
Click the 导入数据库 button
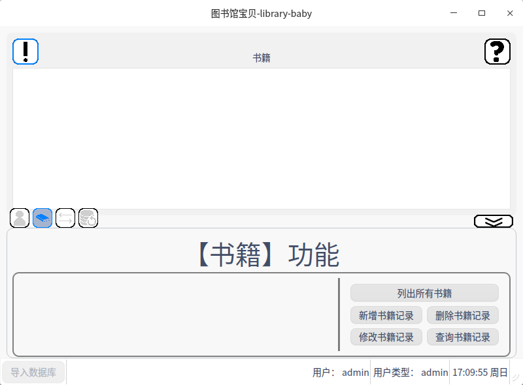[x=33, y=373]
